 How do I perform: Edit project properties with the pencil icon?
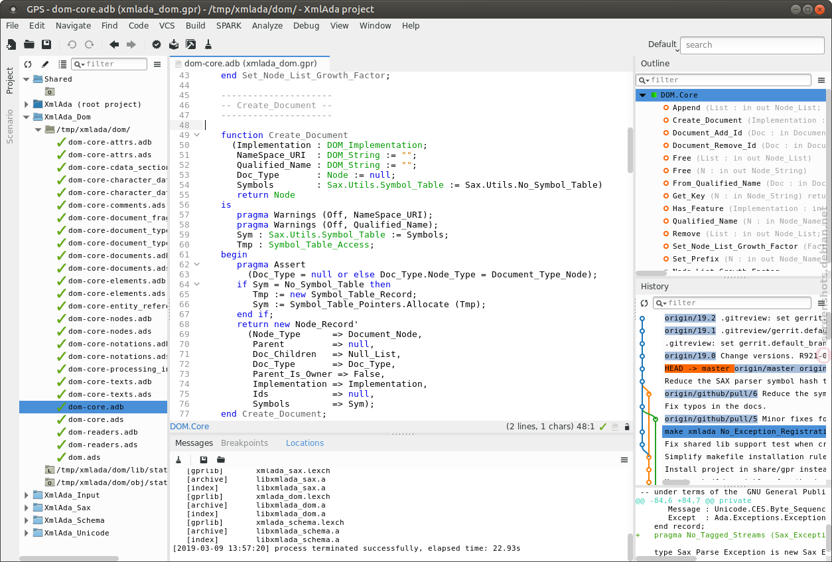click(x=45, y=64)
